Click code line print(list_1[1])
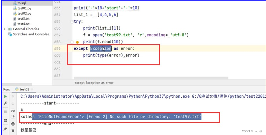The width and height of the screenshot is (266, 135). [x=102, y=28]
